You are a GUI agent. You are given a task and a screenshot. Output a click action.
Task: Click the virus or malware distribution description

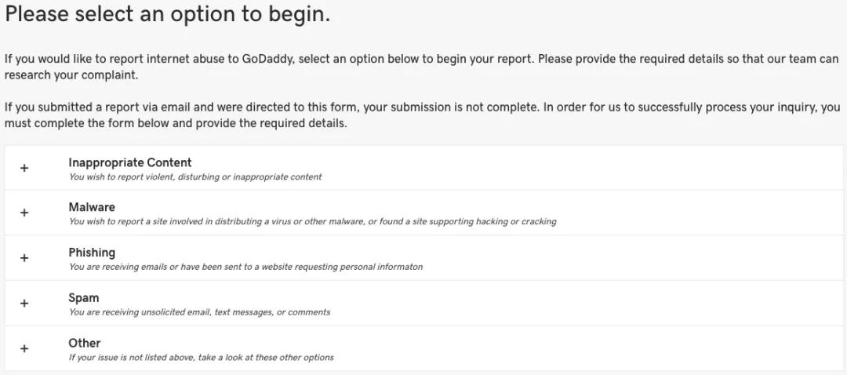pyautogui.click(x=312, y=222)
